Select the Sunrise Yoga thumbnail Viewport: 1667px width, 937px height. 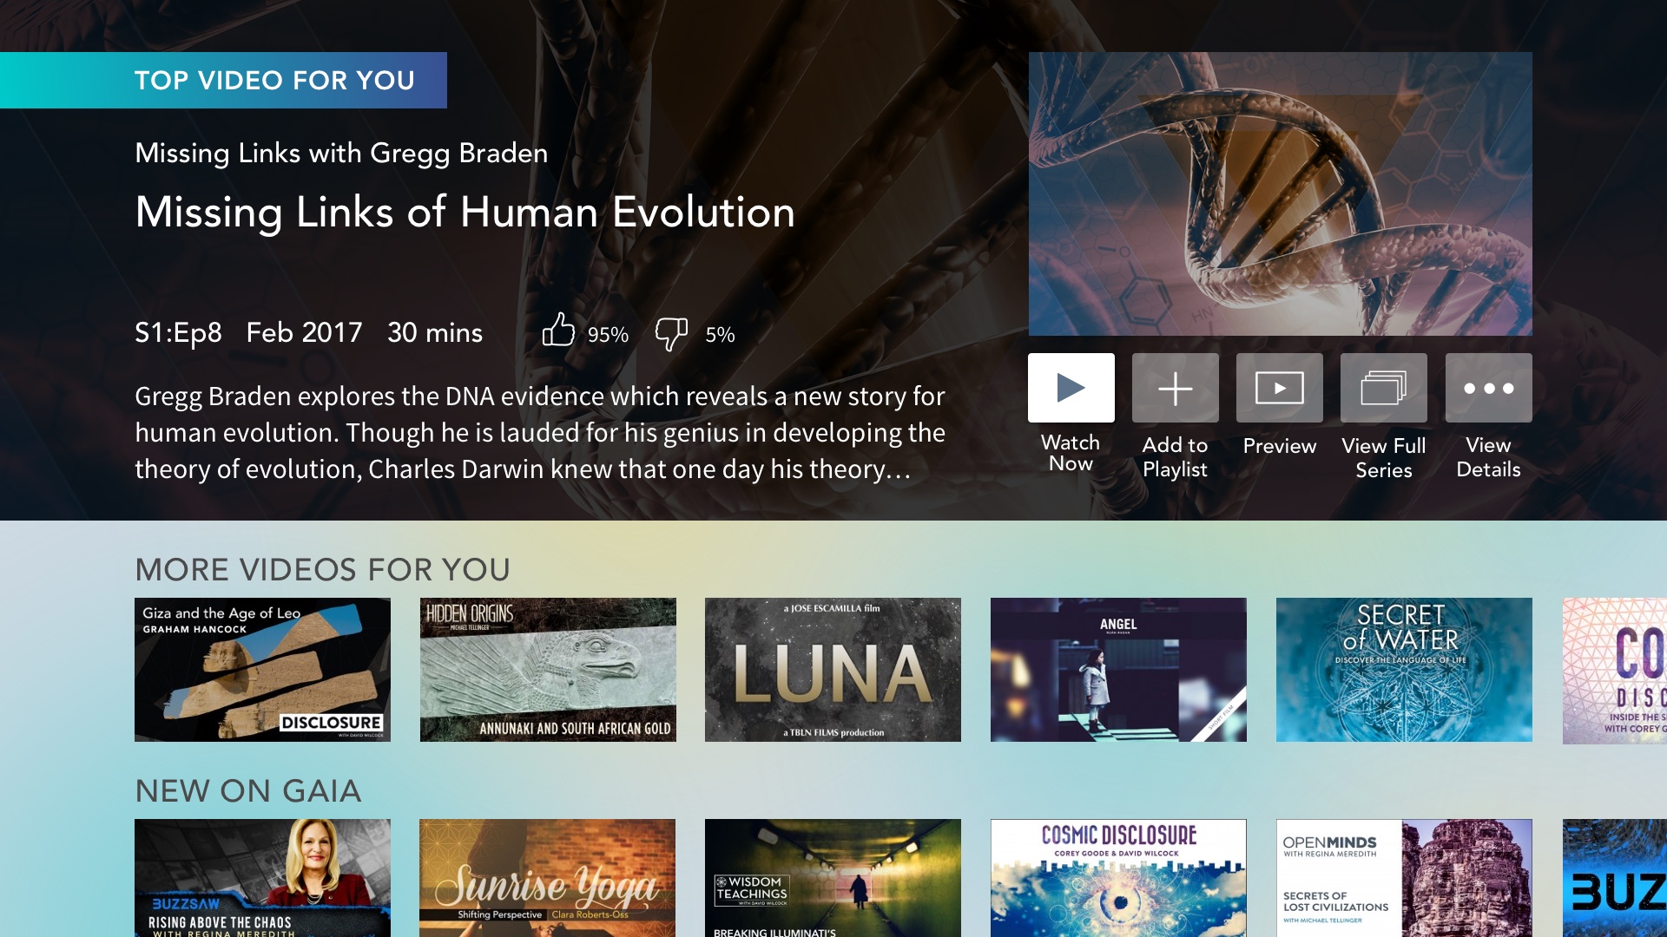(548, 878)
